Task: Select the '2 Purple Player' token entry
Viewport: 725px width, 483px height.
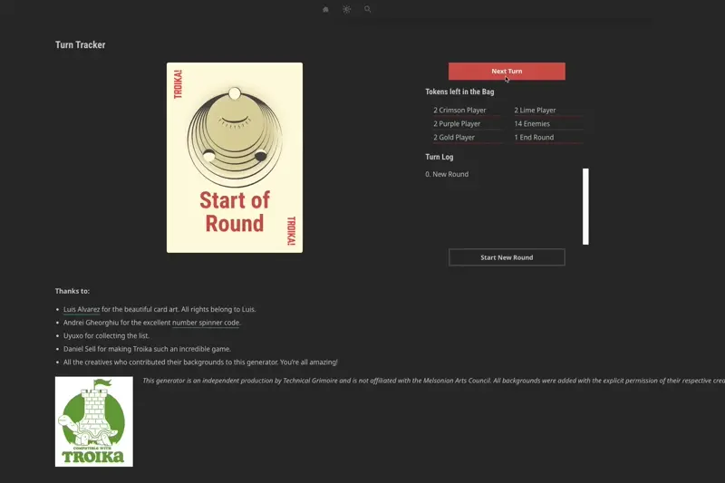Action: point(457,124)
